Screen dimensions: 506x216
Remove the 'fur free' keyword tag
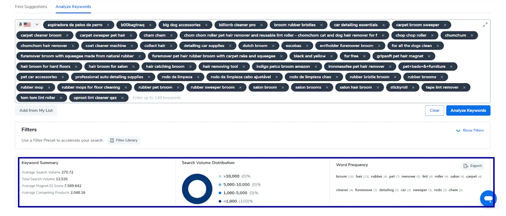click(364, 56)
